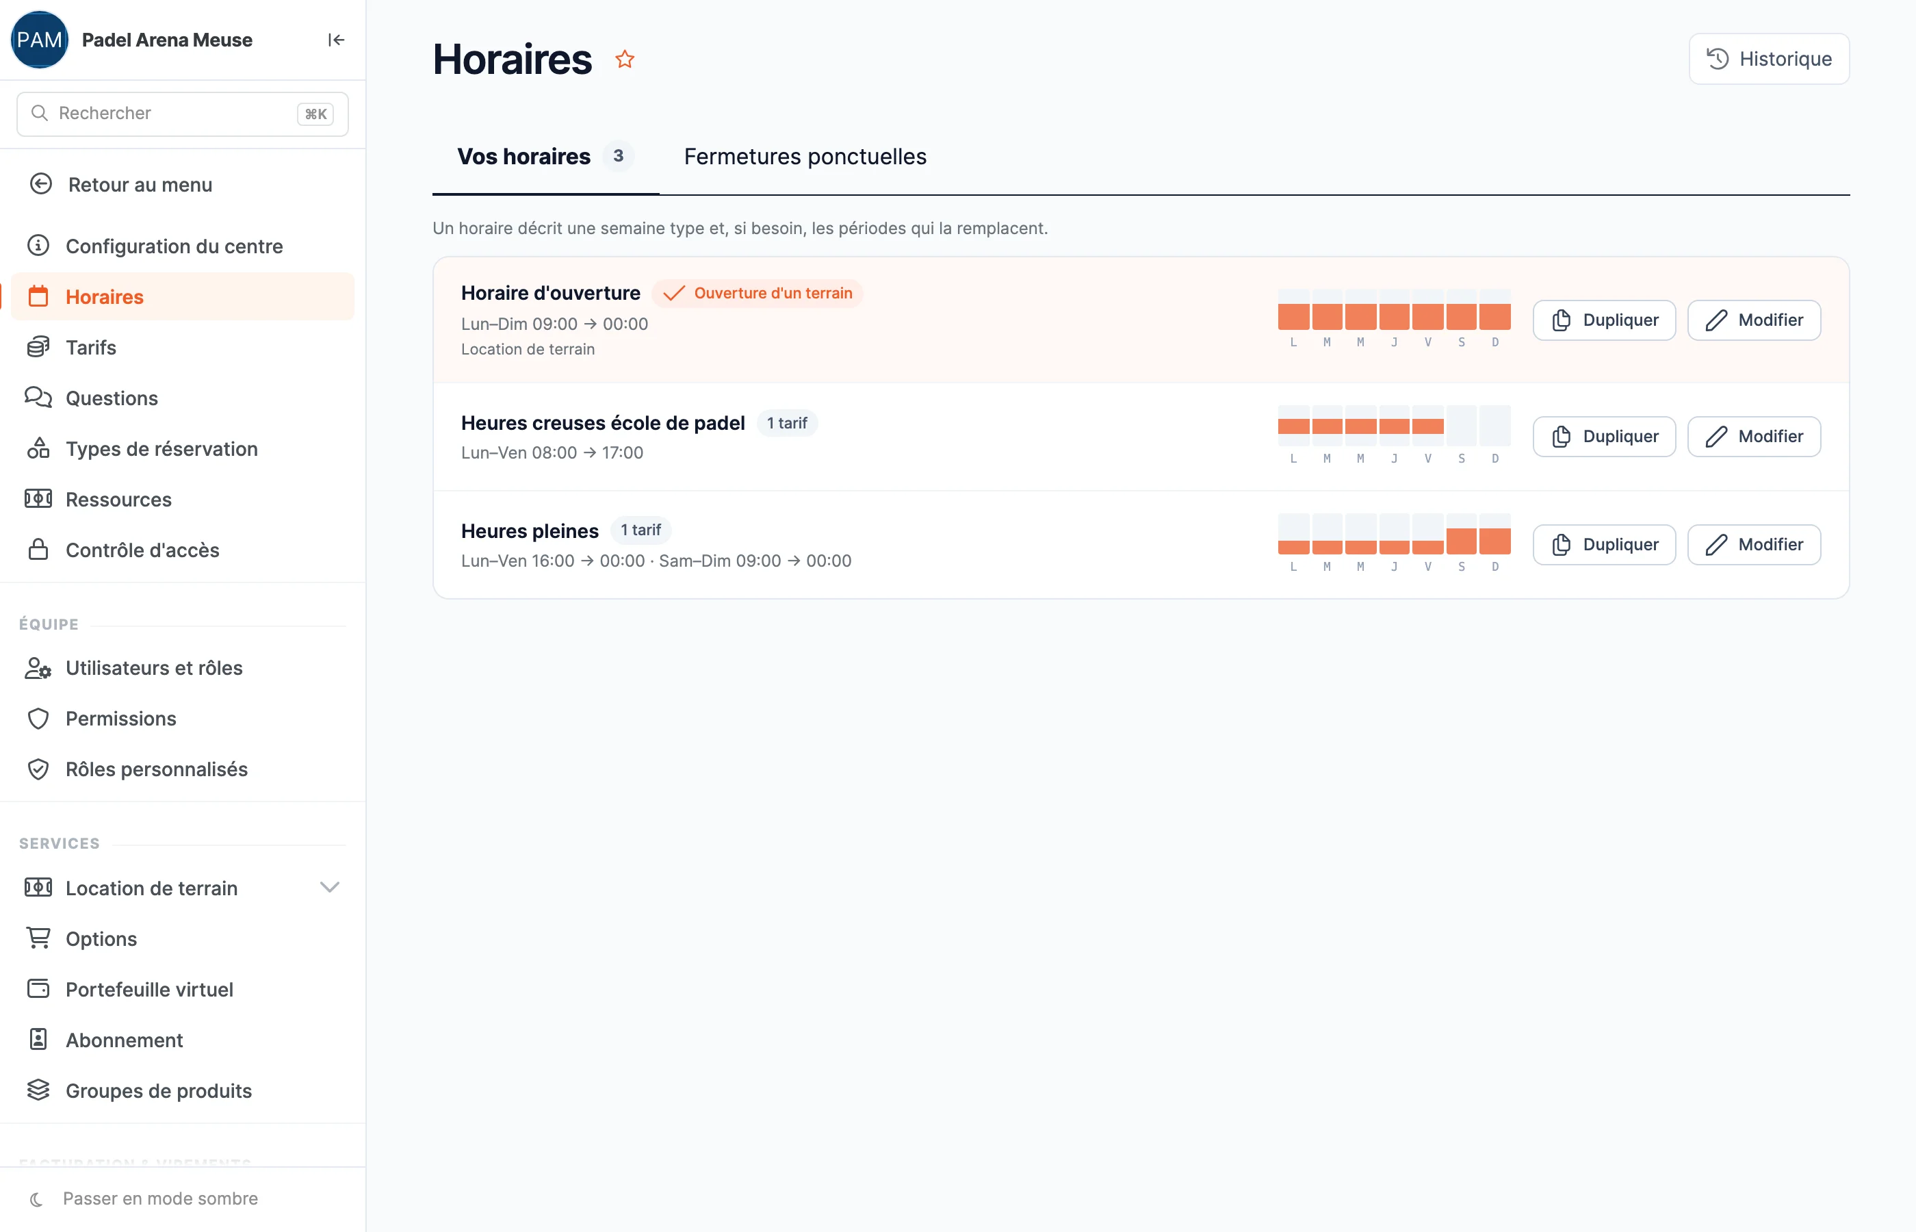Click the Ressources field icon
Viewport: 1916px width, 1232px height.
(38, 499)
